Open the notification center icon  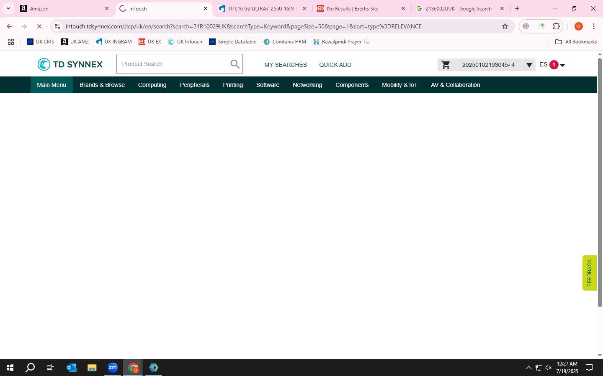589,368
